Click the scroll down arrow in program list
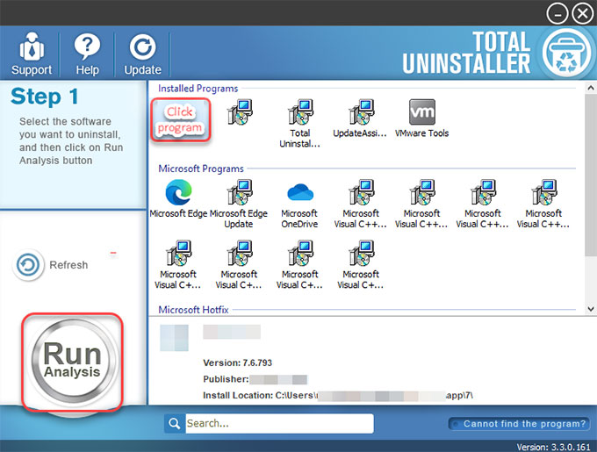This screenshot has width=597, height=452. point(591,309)
